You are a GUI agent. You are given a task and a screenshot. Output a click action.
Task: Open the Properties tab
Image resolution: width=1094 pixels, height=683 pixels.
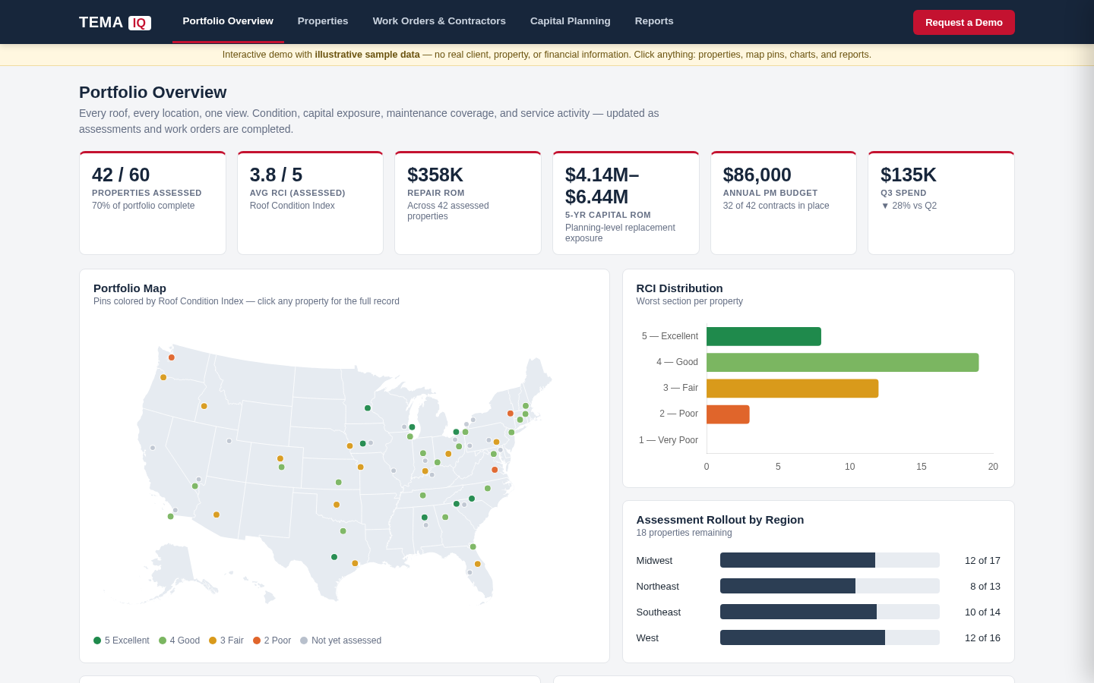323,21
